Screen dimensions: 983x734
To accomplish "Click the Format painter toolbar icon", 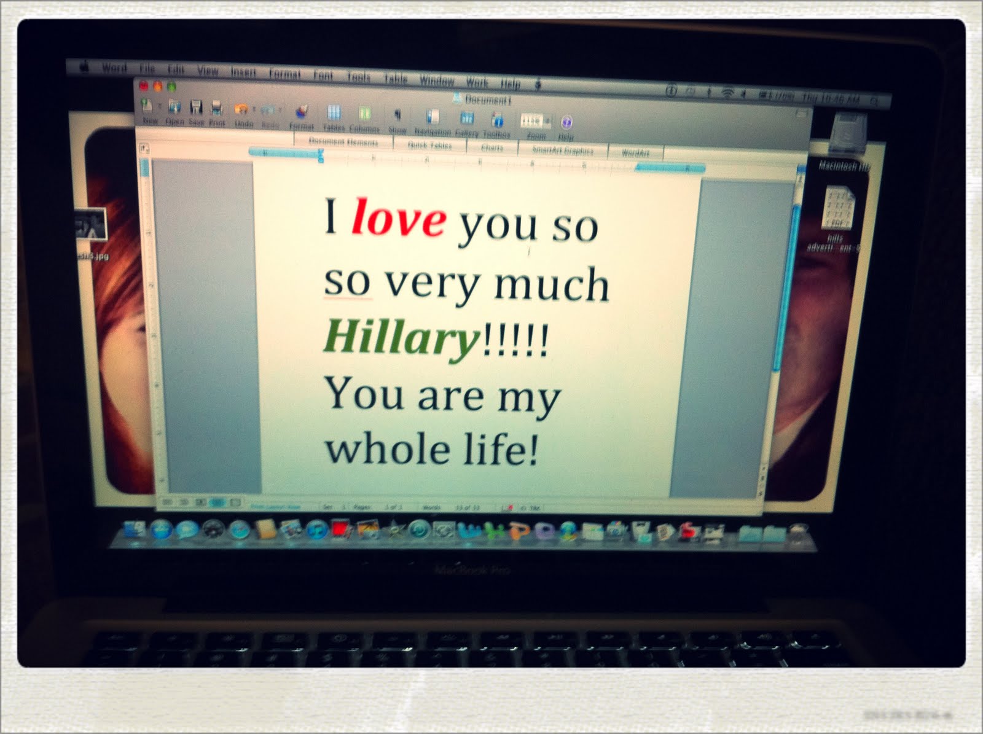I will click(x=302, y=112).
